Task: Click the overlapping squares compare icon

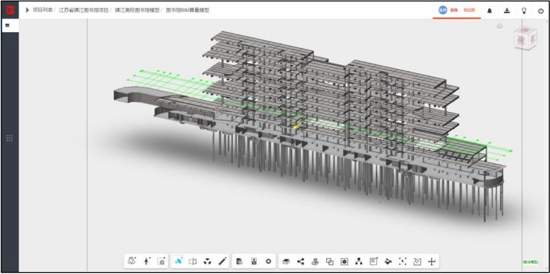Action: click(x=330, y=261)
